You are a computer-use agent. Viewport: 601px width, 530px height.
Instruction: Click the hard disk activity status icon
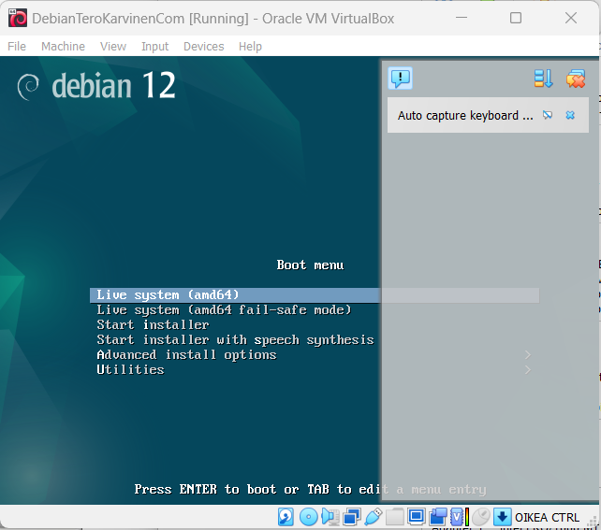286,517
